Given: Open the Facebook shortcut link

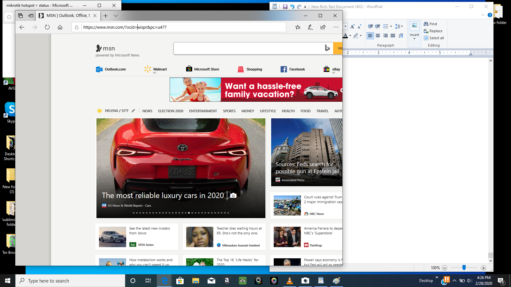Looking at the screenshot, I should pos(293,69).
